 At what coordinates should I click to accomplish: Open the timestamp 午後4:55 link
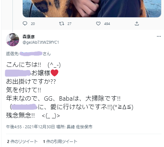(x=14, y=127)
